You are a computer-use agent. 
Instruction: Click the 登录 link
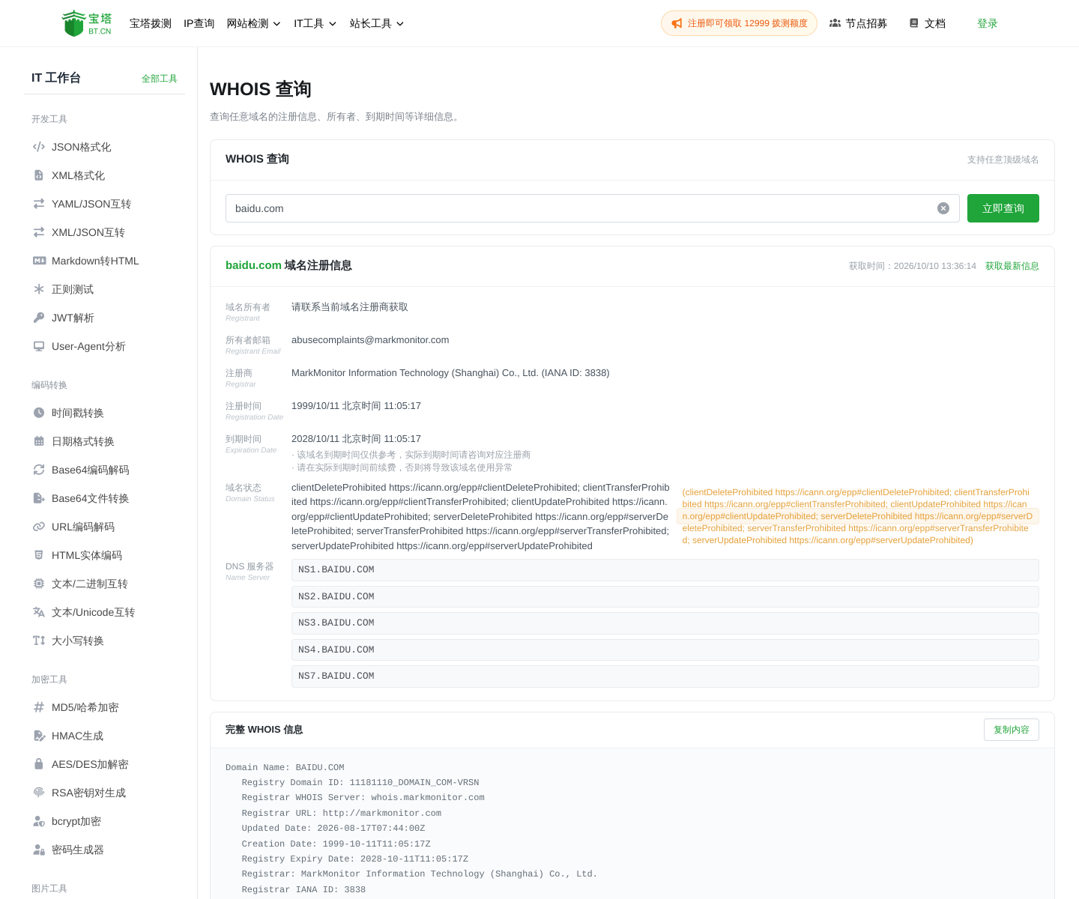[x=988, y=23]
